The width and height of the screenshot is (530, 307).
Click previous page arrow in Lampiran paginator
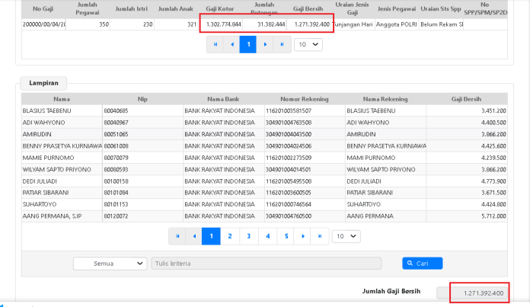point(196,236)
